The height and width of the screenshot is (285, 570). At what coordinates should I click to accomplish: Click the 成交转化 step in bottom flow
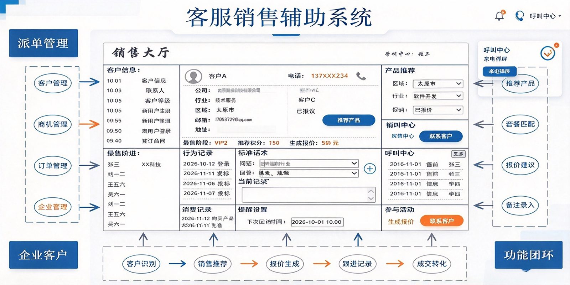point(432,264)
